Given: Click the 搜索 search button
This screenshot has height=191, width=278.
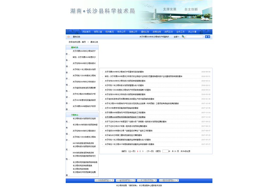Looking at the screenshot, I should click(x=207, y=37).
